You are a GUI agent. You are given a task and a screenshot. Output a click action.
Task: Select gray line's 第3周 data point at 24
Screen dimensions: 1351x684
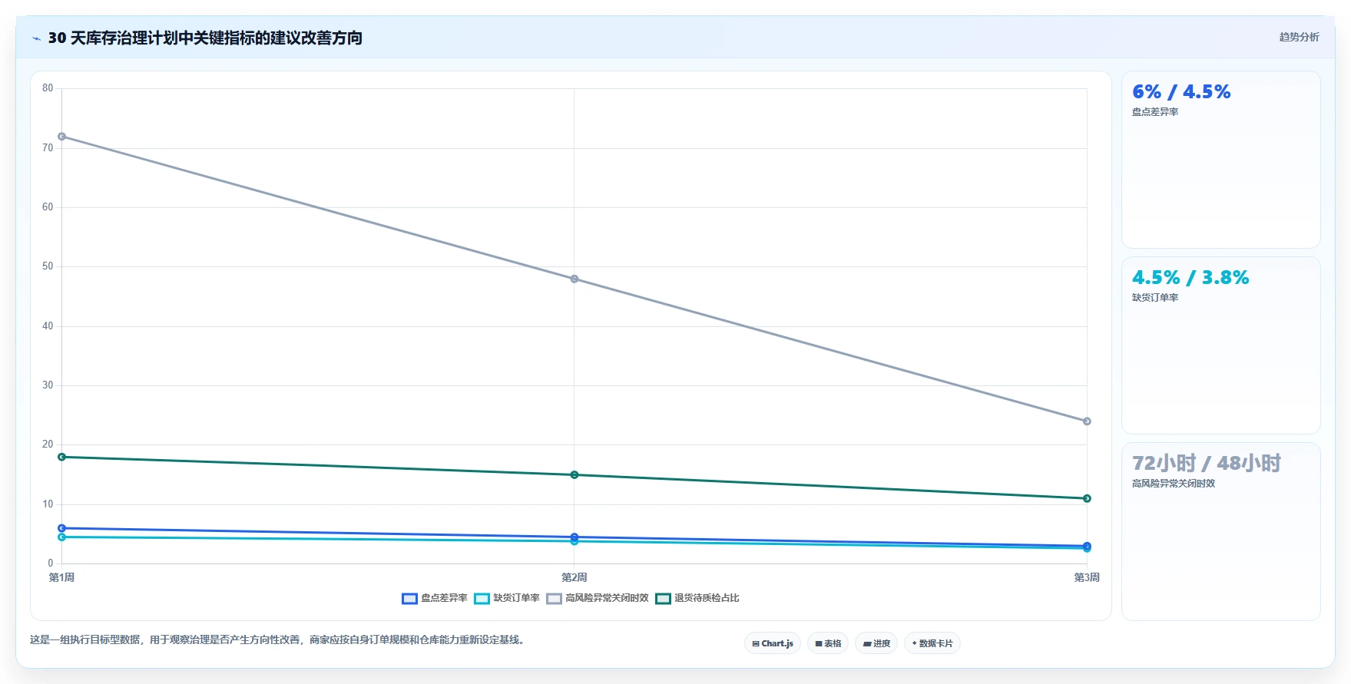tap(1087, 421)
